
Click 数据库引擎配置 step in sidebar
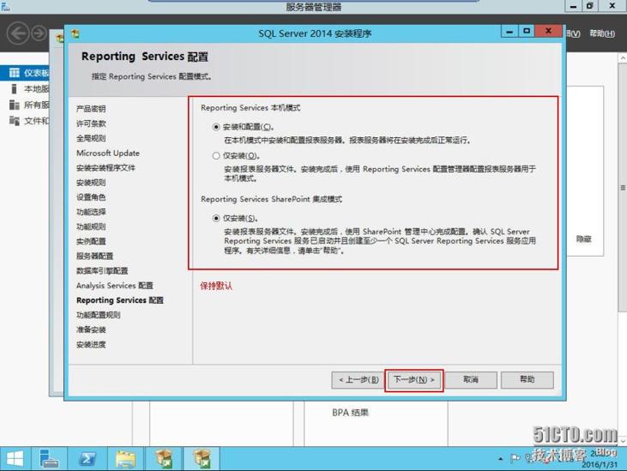point(102,271)
